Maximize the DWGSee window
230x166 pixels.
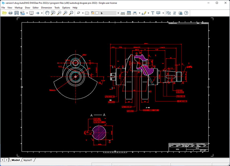217,3
